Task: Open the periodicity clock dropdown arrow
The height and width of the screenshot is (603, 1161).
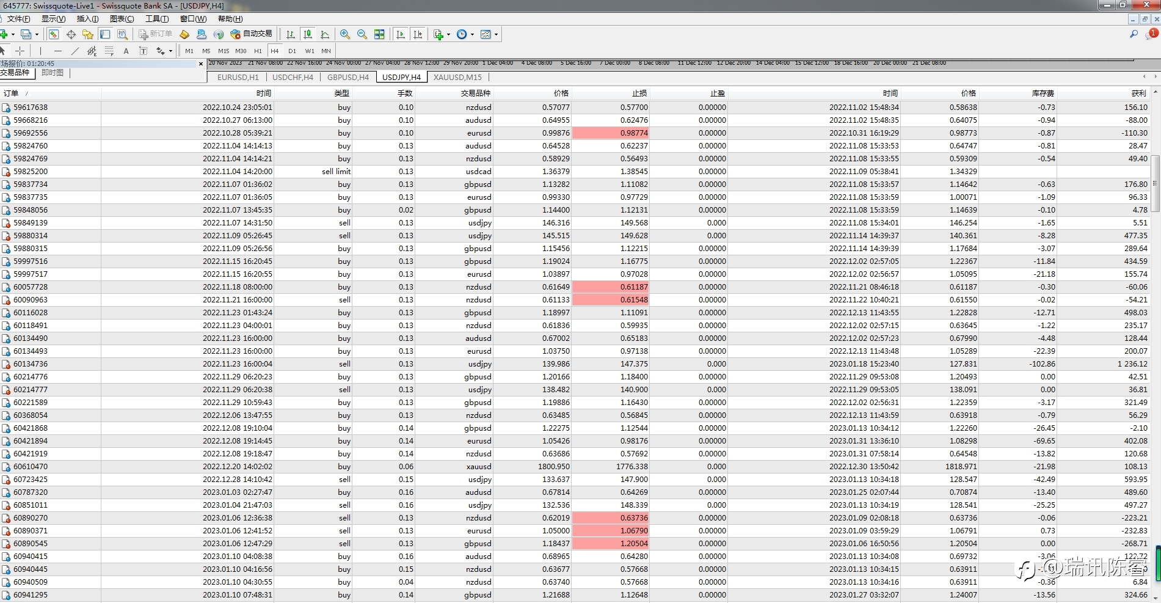Action: coord(472,35)
